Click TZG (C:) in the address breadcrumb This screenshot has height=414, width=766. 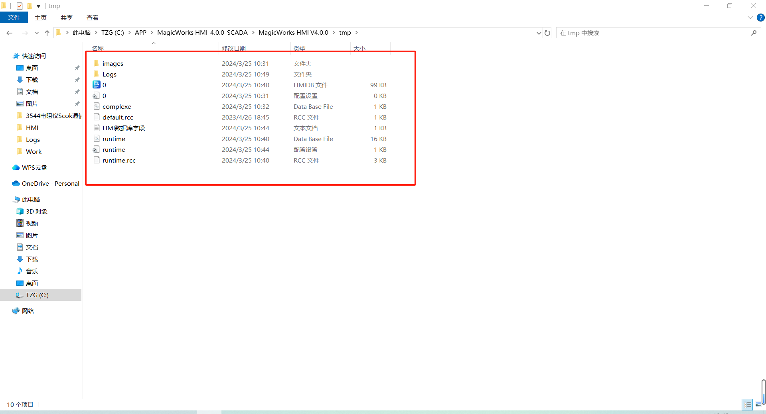(113, 33)
